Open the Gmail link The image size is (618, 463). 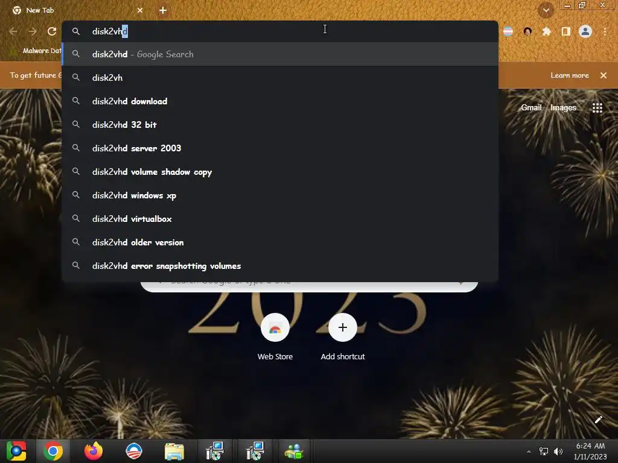pos(531,107)
